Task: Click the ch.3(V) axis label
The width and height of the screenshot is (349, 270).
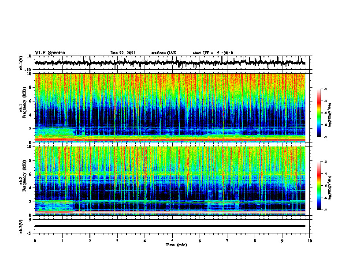Action: pos(21,227)
